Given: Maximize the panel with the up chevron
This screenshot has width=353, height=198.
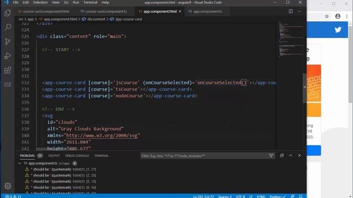Looking at the screenshot, I should tap(291, 156).
